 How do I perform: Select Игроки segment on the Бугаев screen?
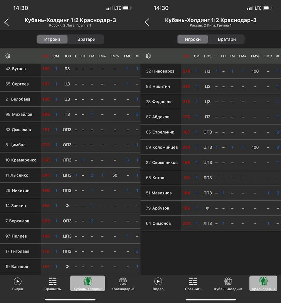52,39
